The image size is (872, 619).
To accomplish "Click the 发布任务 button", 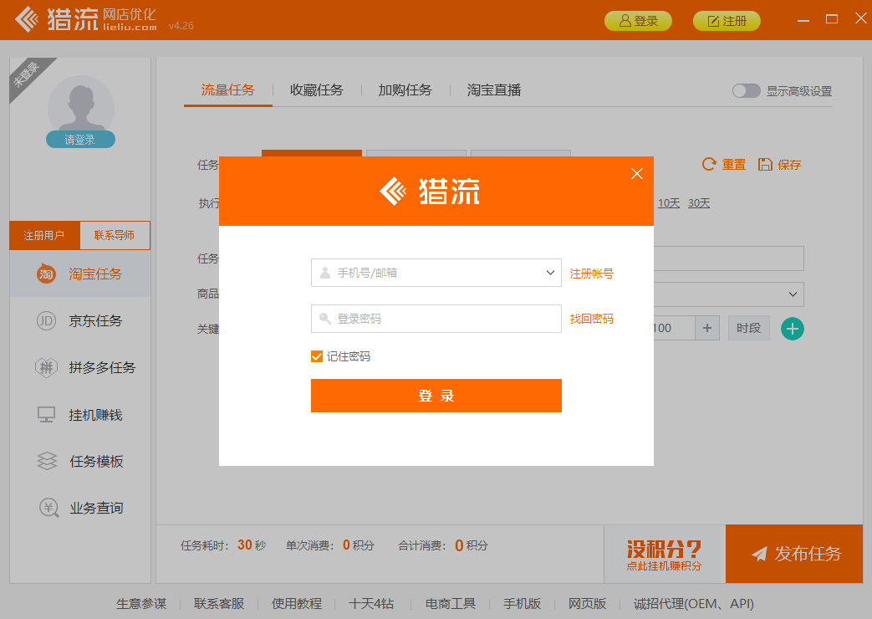I will 794,554.
